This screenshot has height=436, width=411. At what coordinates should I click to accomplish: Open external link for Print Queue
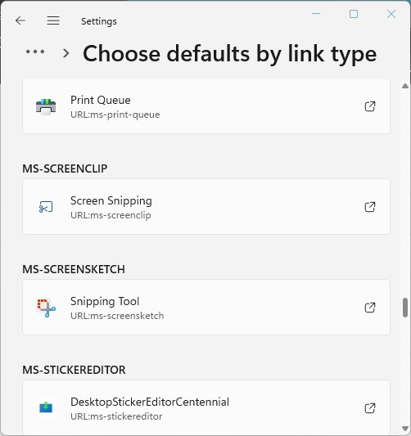370,106
